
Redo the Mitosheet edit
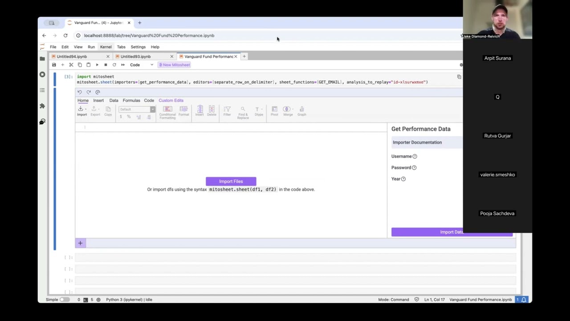[89, 92]
